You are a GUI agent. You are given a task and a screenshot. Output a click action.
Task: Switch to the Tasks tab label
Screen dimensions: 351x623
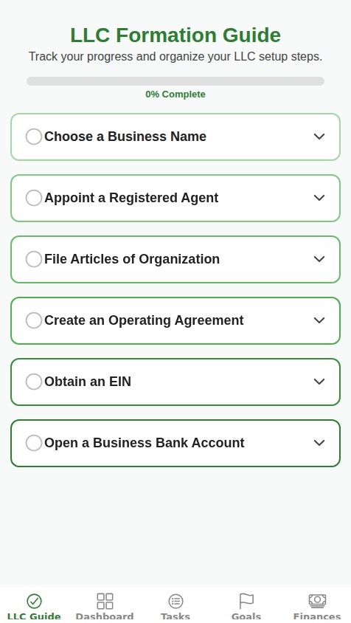(175, 616)
